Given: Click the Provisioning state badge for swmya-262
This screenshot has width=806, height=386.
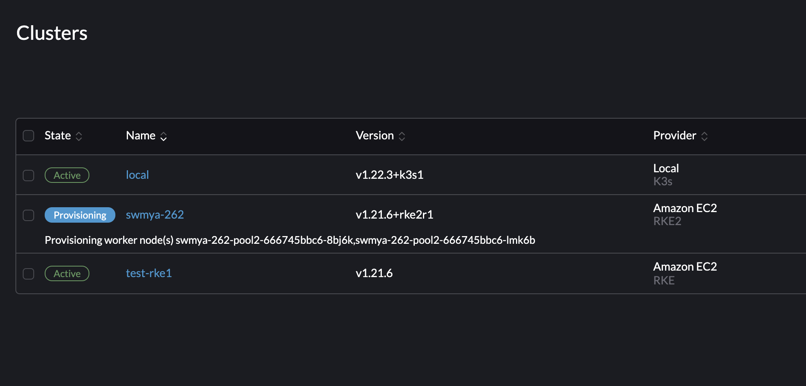Looking at the screenshot, I should [x=80, y=215].
